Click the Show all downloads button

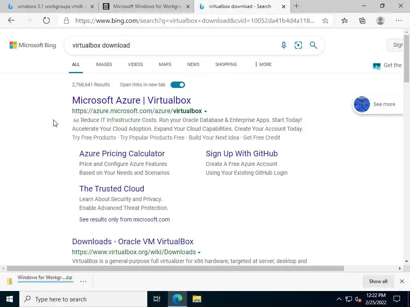[378, 281]
